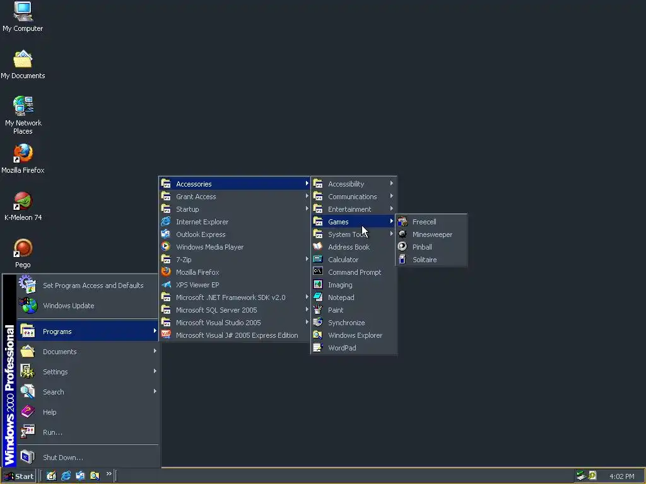Screen dimensions: 646x484
Task: Expand the Microsoft SQL Server 2005 arrow
Action: pyautogui.click(x=307, y=309)
